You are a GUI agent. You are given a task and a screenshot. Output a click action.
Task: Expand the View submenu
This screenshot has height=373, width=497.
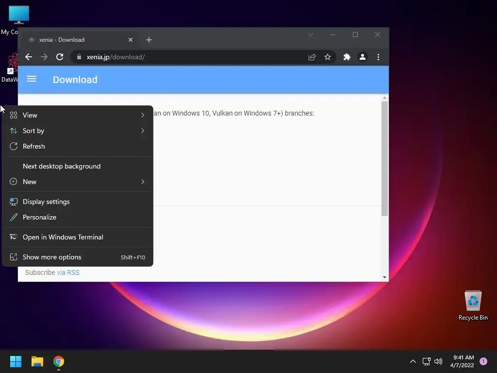[x=78, y=115]
